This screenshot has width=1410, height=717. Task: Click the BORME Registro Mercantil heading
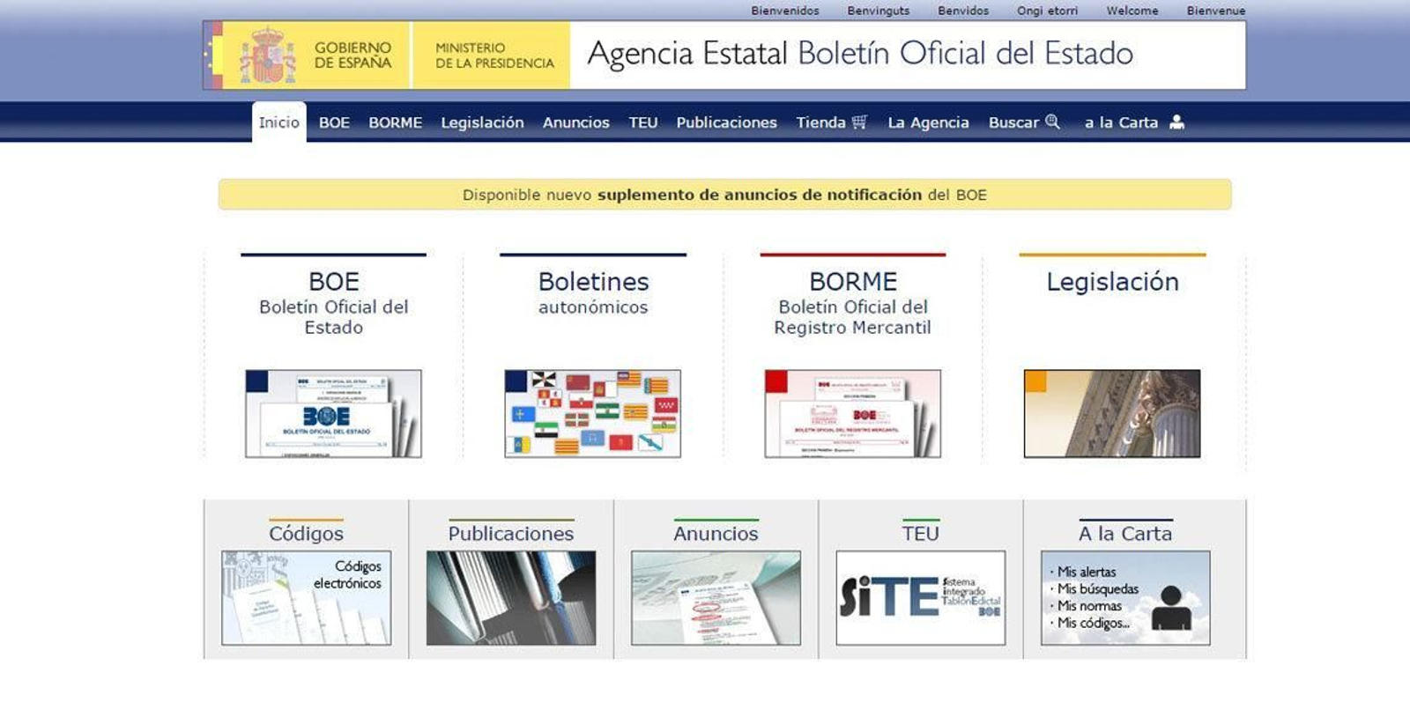pyautogui.click(x=853, y=303)
